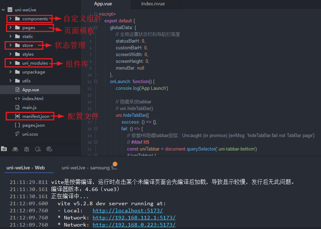Open the sync refresh panel icon
Viewport: 321px width, 229px height.
coord(38,149)
